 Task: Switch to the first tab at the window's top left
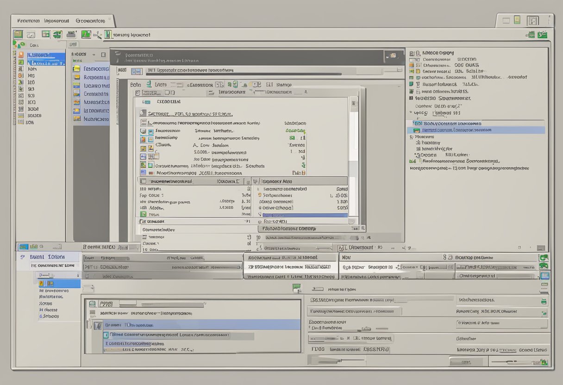[28, 21]
